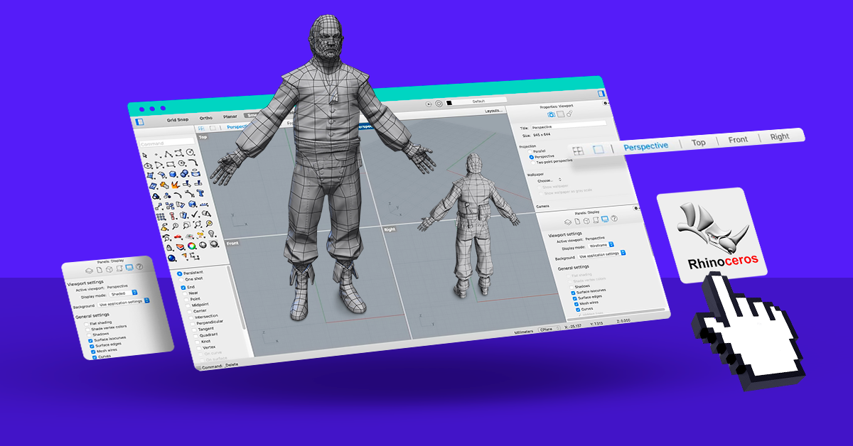The height and width of the screenshot is (446, 853).
Task: Switch to the Right tab in floating bar
Action: coord(780,136)
